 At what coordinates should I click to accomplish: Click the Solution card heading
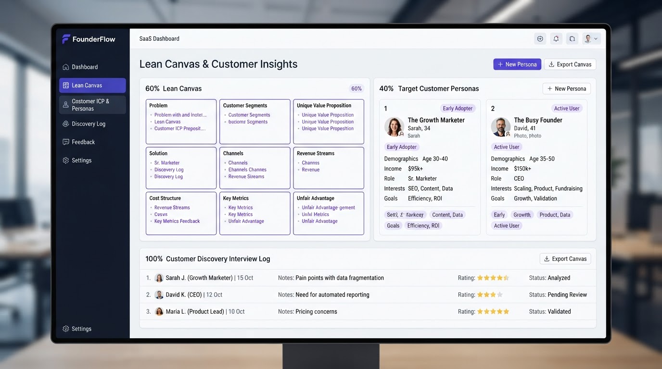158,154
